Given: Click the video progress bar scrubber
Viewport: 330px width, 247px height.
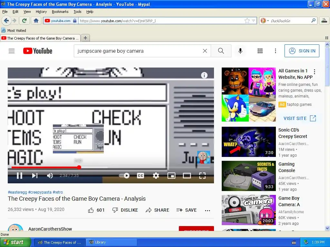Looking at the screenshot, I should point(79,167).
